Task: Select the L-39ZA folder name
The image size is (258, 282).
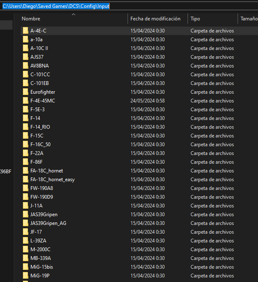Action: 38,241
